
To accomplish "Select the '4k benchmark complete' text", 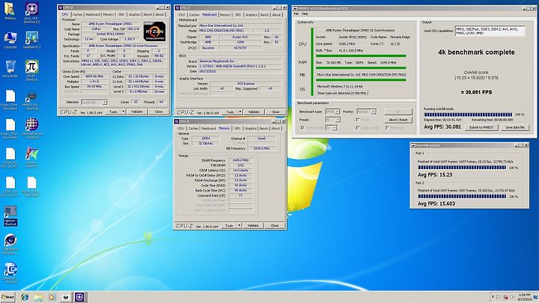I will pyautogui.click(x=476, y=52).
